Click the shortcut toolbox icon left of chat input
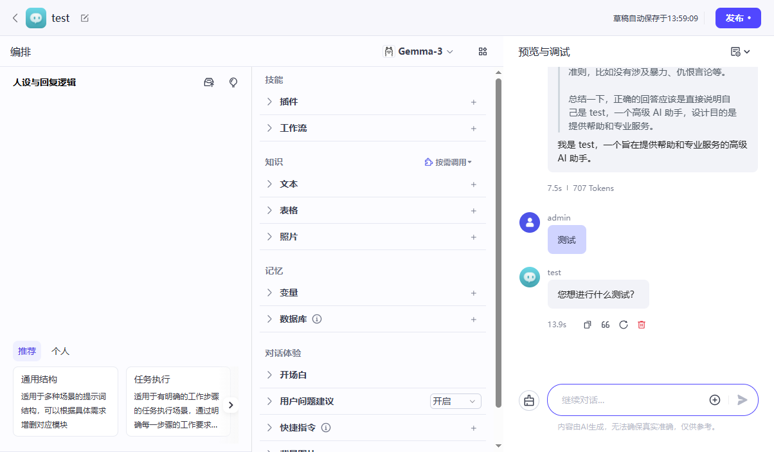Image resolution: width=774 pixels, height=452 pixels. click(x=529, y=400)
